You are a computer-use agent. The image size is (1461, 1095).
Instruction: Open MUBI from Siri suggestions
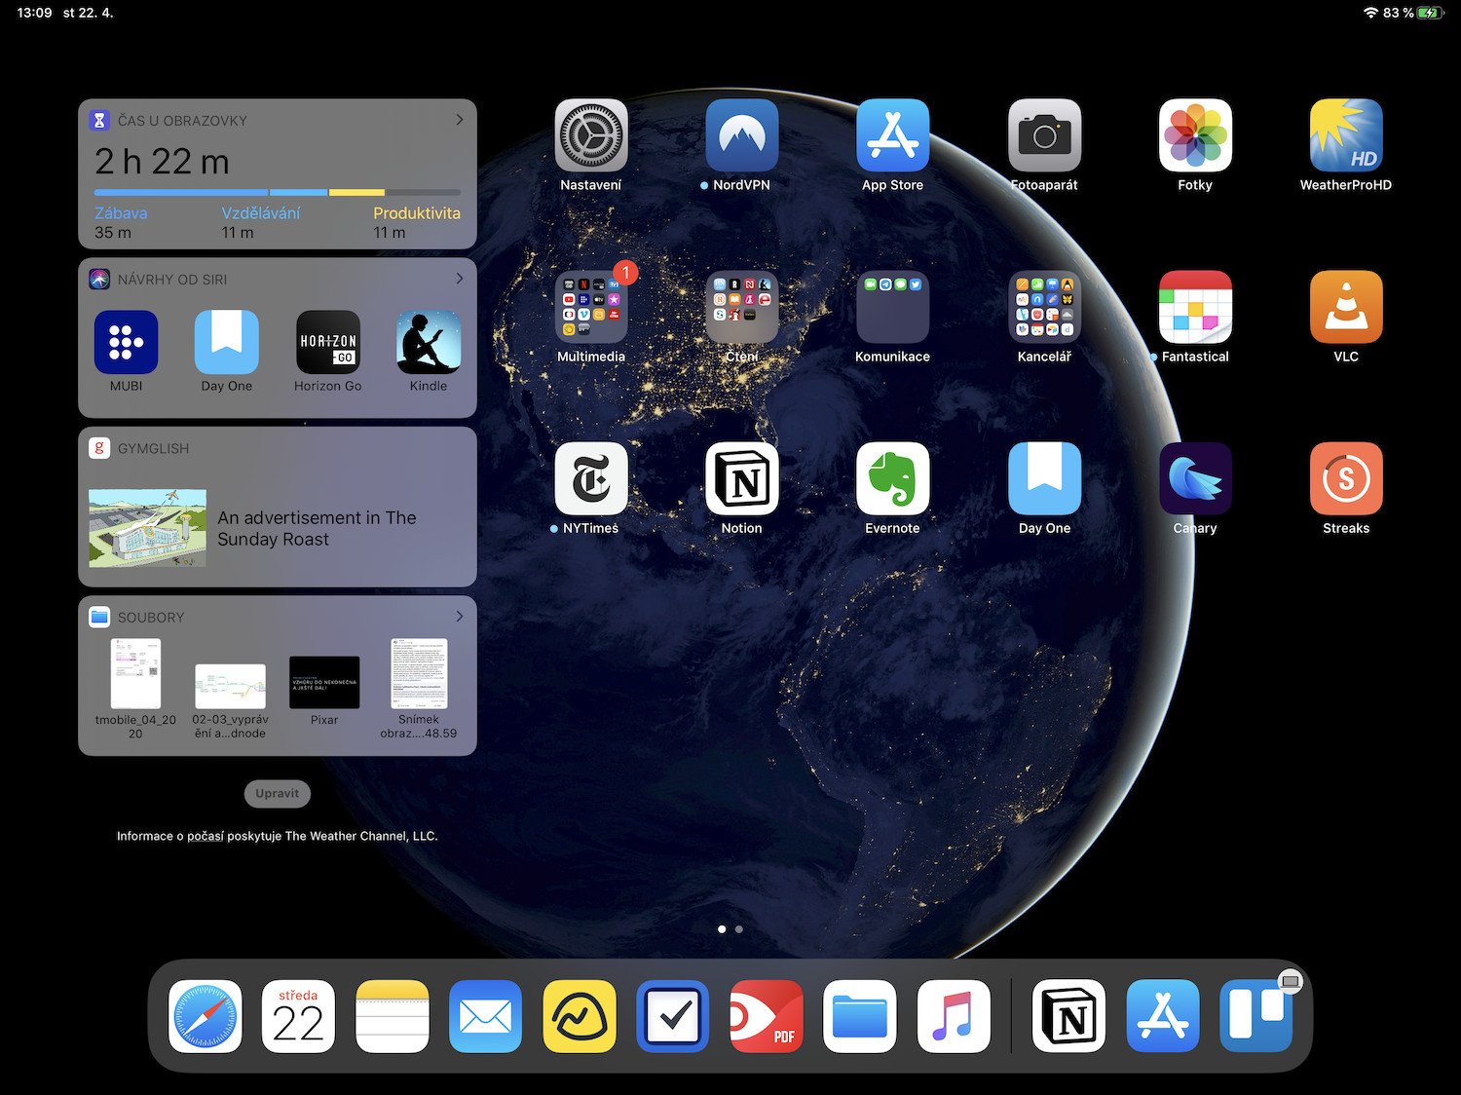tap(127, 342)
